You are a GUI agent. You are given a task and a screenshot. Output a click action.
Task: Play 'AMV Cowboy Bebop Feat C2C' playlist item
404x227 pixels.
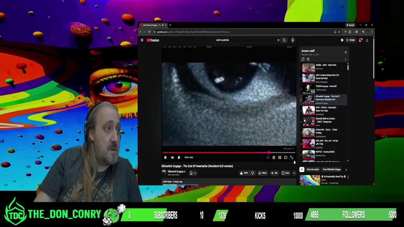[x=324, y=78]
